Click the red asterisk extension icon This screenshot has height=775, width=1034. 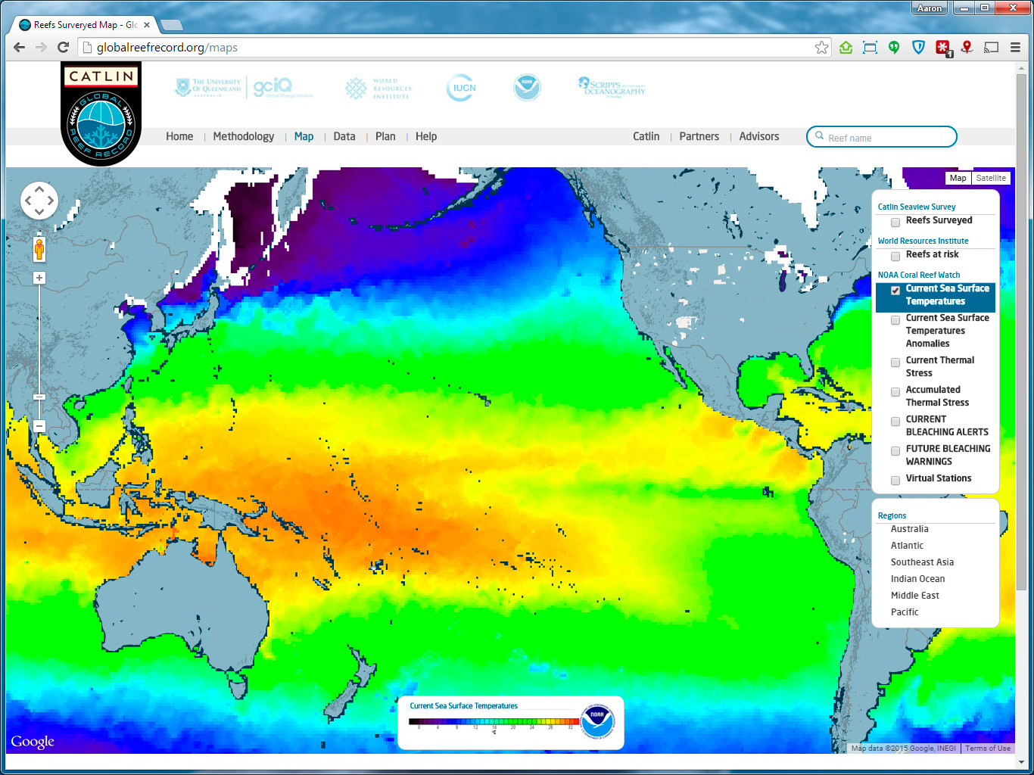943,48
